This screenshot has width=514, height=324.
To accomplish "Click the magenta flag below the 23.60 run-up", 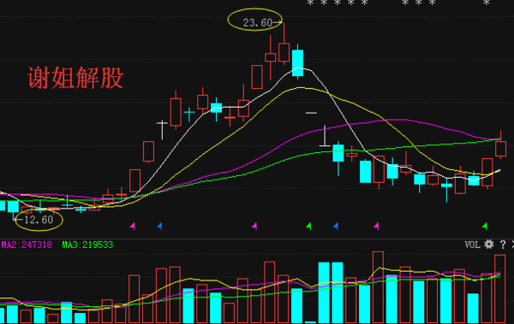I will pyautogui.click(x=254, y=226).
